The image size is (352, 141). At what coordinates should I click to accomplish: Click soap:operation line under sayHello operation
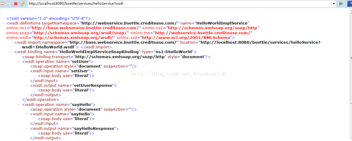pyautogui.click(x=83, y=109)
